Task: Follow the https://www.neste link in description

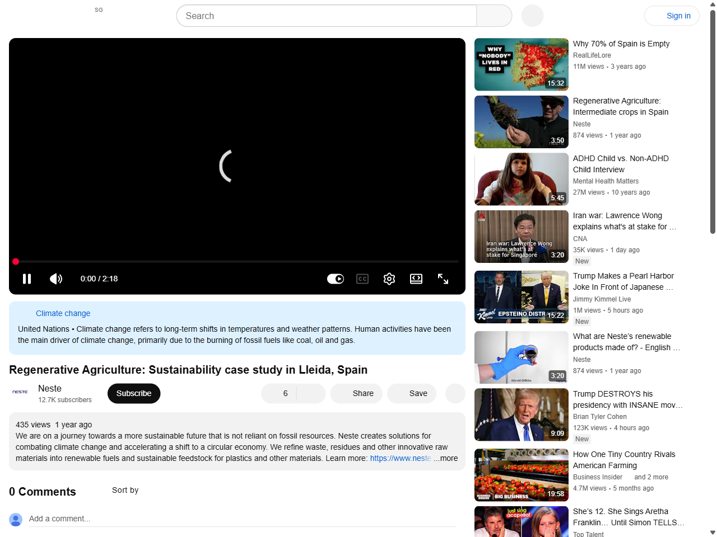Action: pos(401,458)
